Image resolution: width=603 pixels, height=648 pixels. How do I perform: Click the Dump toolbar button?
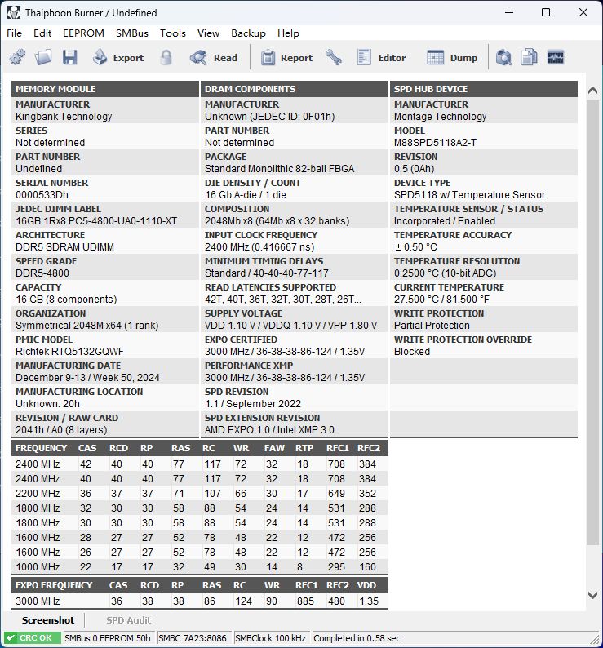452,57
